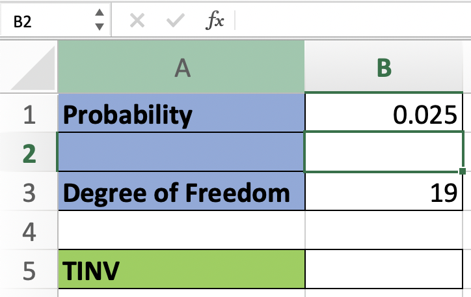Open the Name Box dropdown arrows
Screen dimensions: 471x297
tap(99, 21)
